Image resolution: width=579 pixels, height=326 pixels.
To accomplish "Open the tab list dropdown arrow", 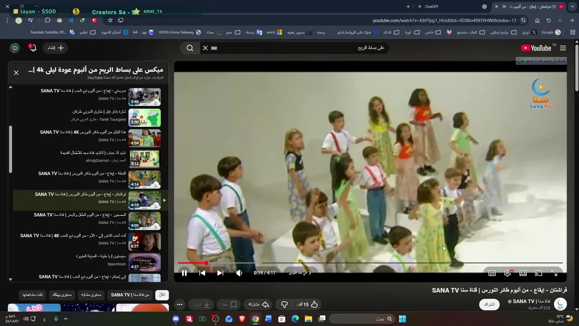I will 573,6.
